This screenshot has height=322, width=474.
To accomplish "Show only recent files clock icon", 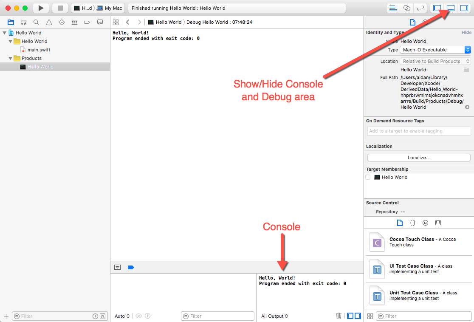I will coord(95,316).
